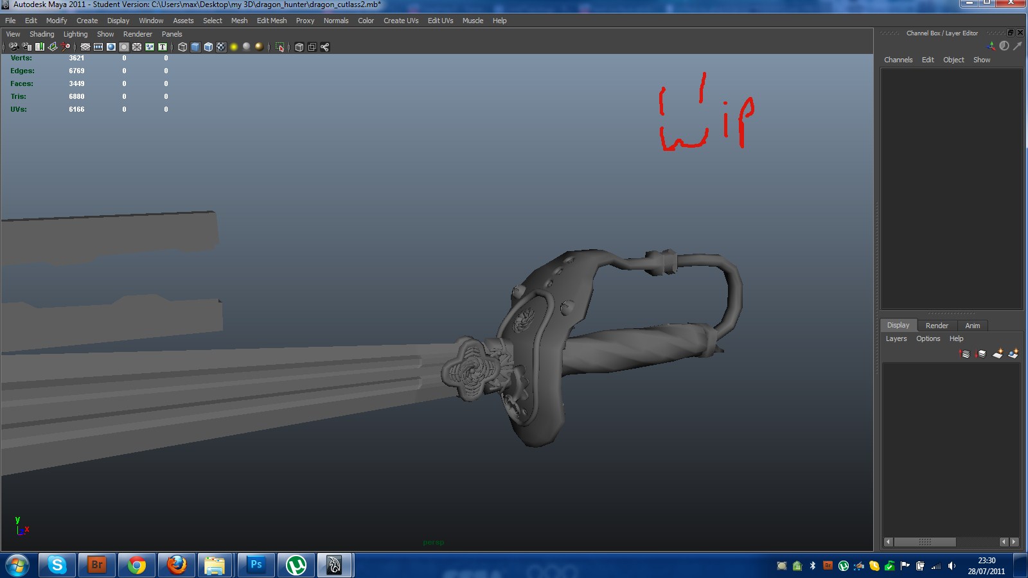Open the Create UVs menu
Image resolution: width=1028 pixels, height=578 pixels.
401,21
